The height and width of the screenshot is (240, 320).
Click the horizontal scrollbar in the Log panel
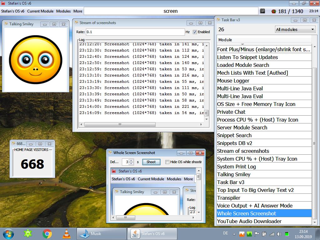pos(120,124)
